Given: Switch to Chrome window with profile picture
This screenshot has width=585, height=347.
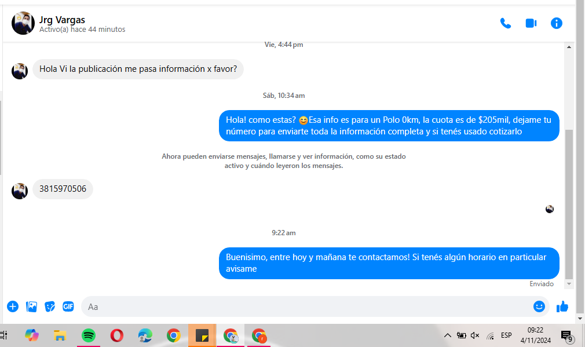Looking at the screenshot, I should pos(231,335).
